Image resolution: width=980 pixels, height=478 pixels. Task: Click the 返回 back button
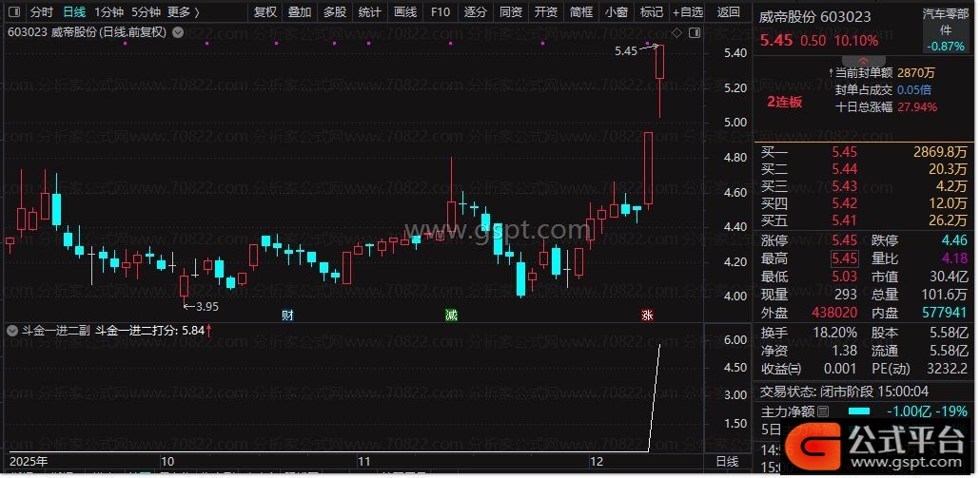tap(728, 12)
